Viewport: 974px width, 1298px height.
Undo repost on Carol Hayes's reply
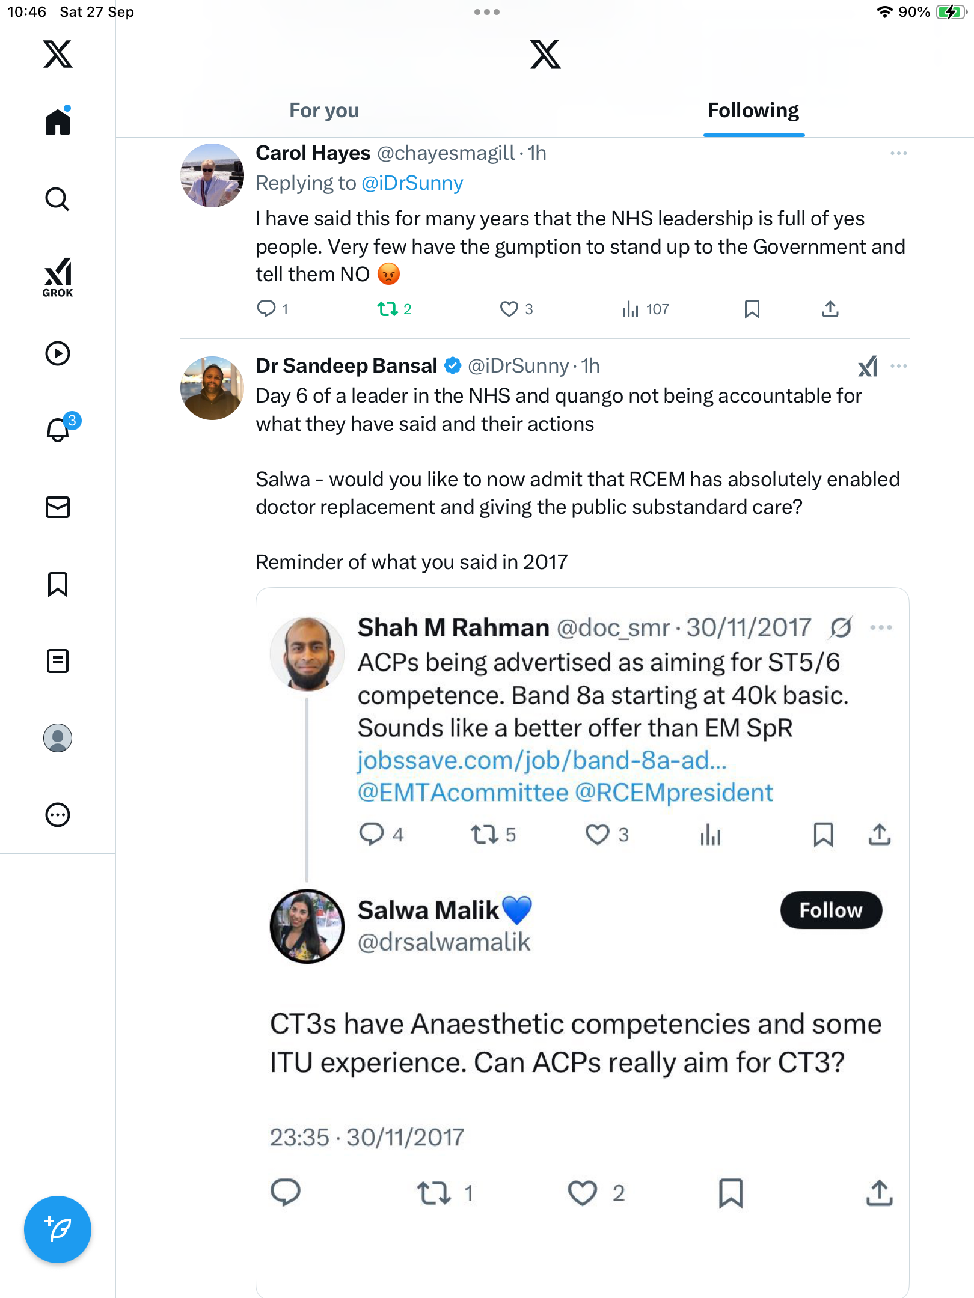point(388,309)
